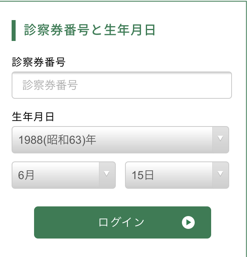Click the 6月 text in month selector
Image resolution: width=248 pixels, height=257 pixels.
[26, 175]
